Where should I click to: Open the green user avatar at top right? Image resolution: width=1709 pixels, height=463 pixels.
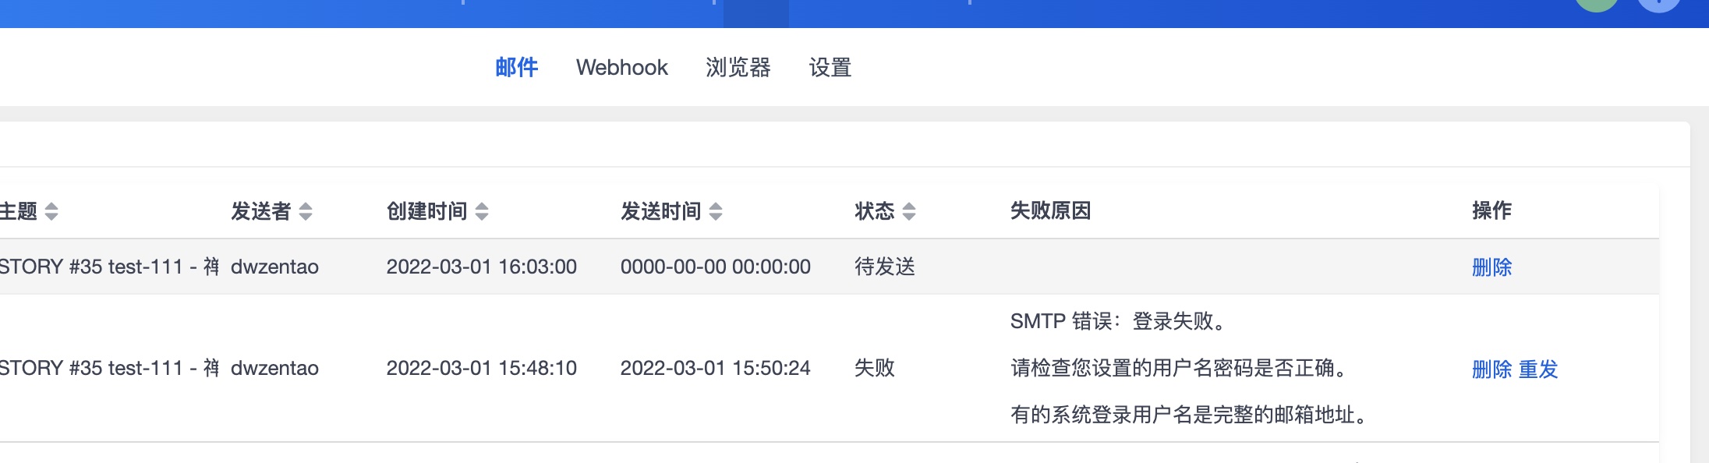pyautogui.click(x=1596, y=4)
